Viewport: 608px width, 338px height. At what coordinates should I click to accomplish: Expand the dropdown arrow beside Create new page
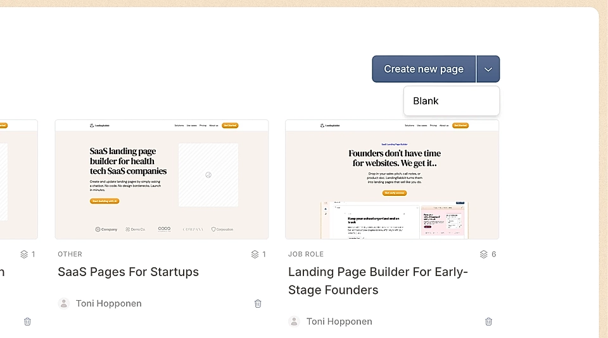click(488, 69)
